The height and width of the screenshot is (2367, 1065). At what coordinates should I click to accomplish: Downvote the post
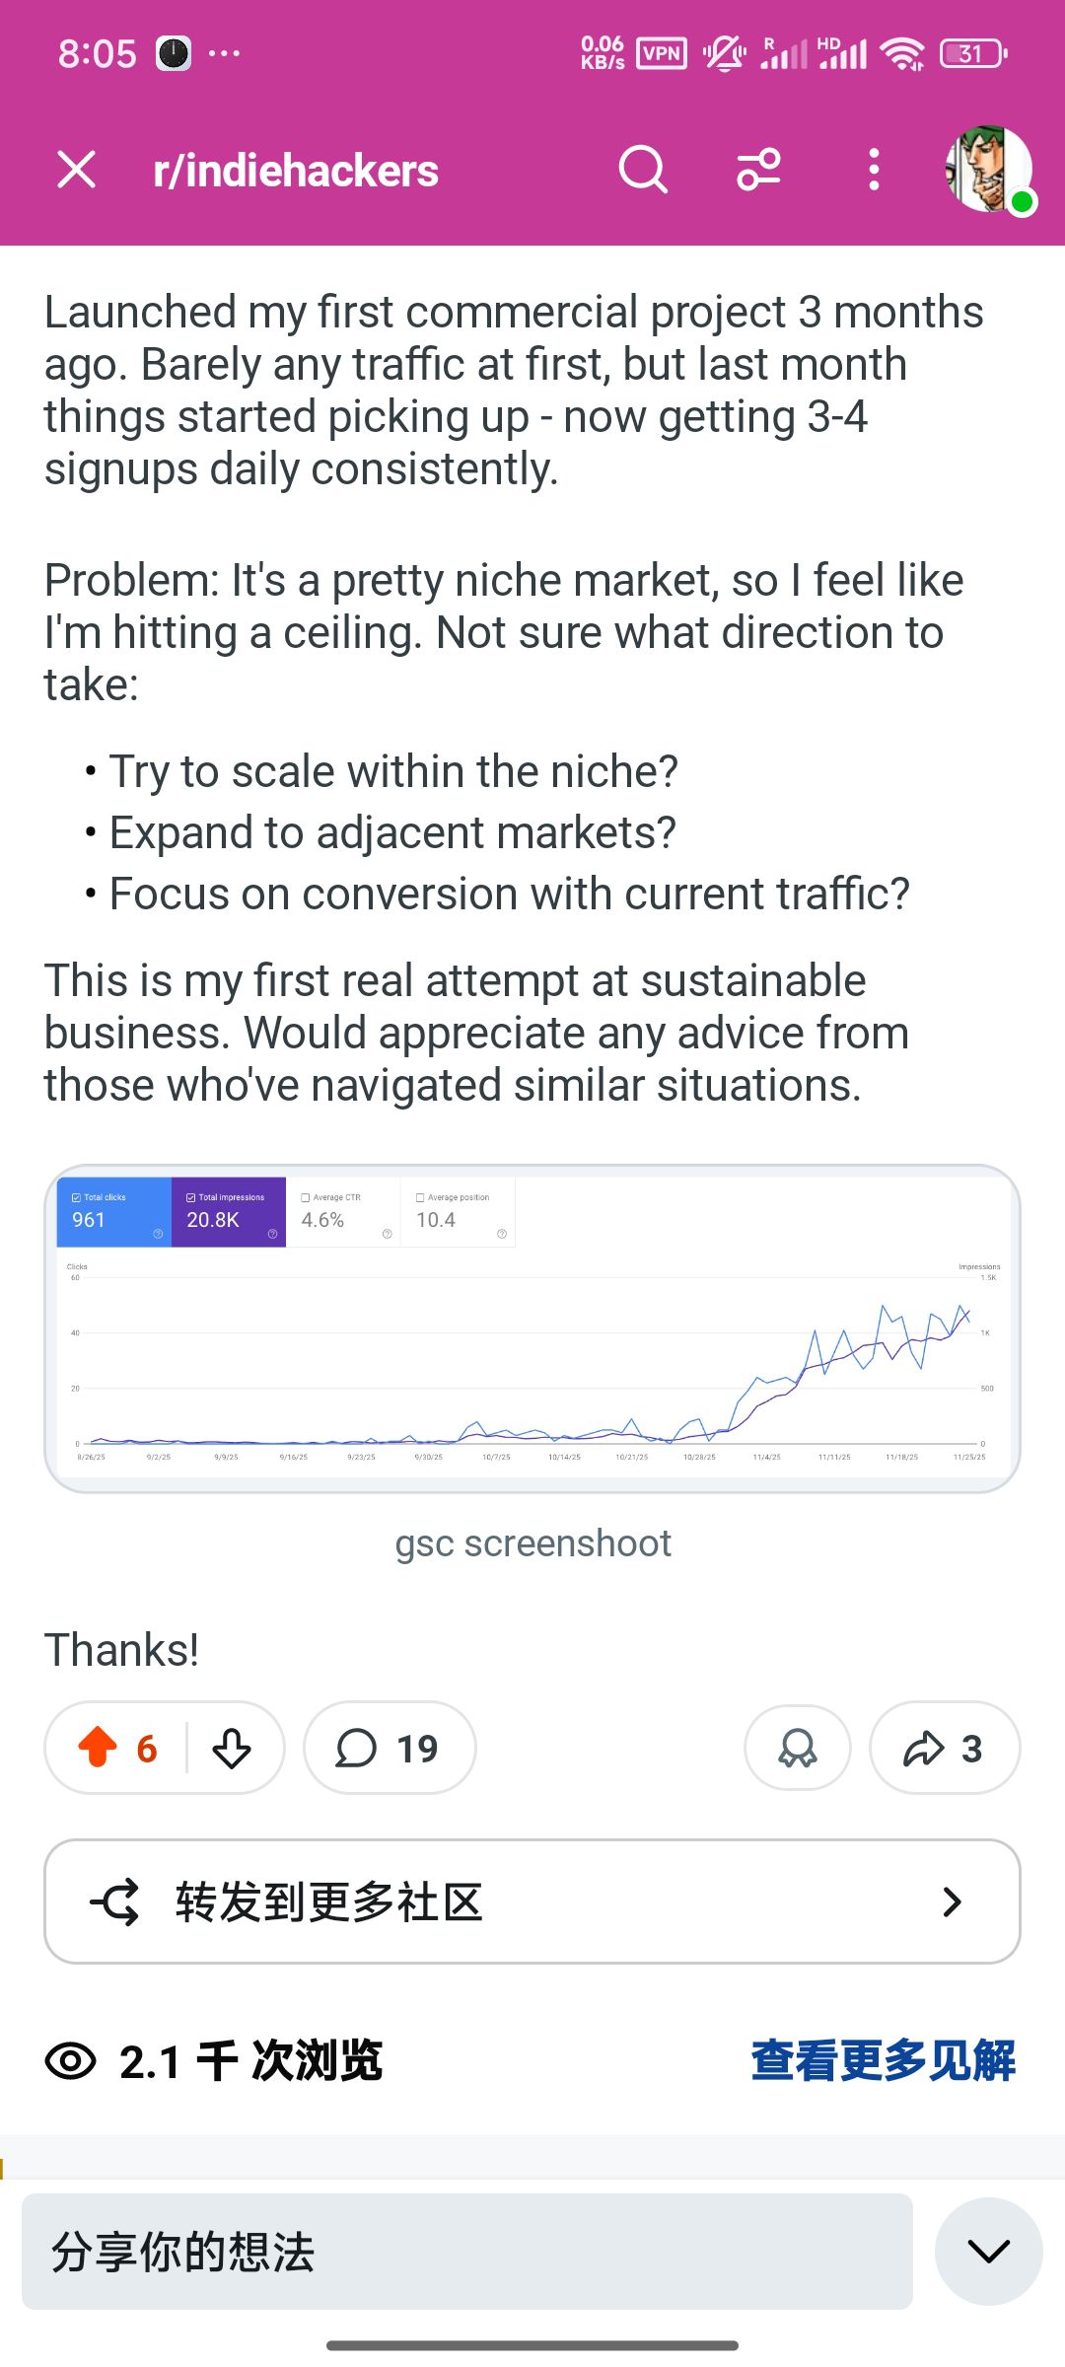click(x=232, y=1748)
